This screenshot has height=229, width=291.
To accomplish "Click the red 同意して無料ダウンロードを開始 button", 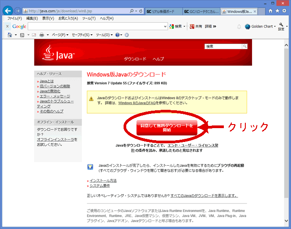I will [x=167, y=128].
